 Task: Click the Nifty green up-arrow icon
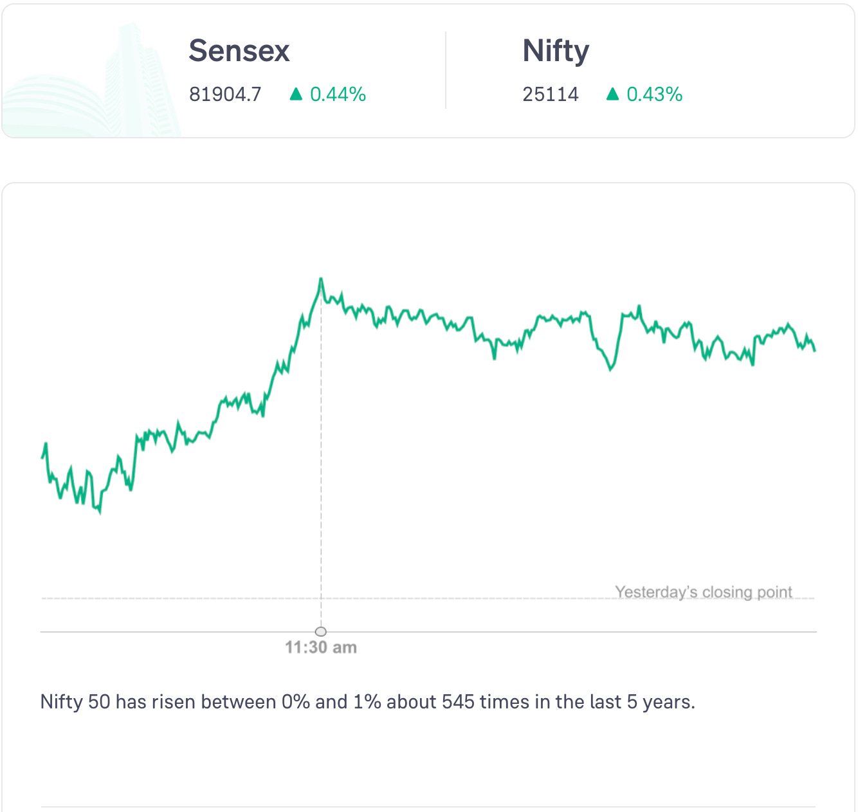point(612,95)
